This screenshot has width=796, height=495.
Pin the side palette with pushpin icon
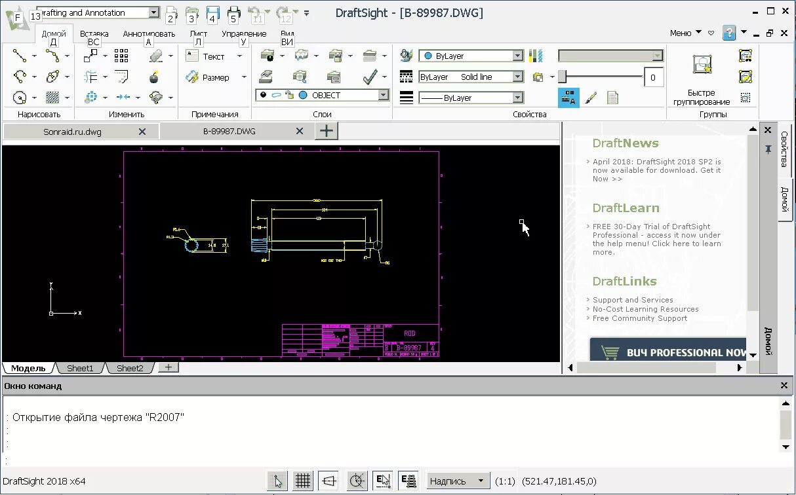(768, 150)
